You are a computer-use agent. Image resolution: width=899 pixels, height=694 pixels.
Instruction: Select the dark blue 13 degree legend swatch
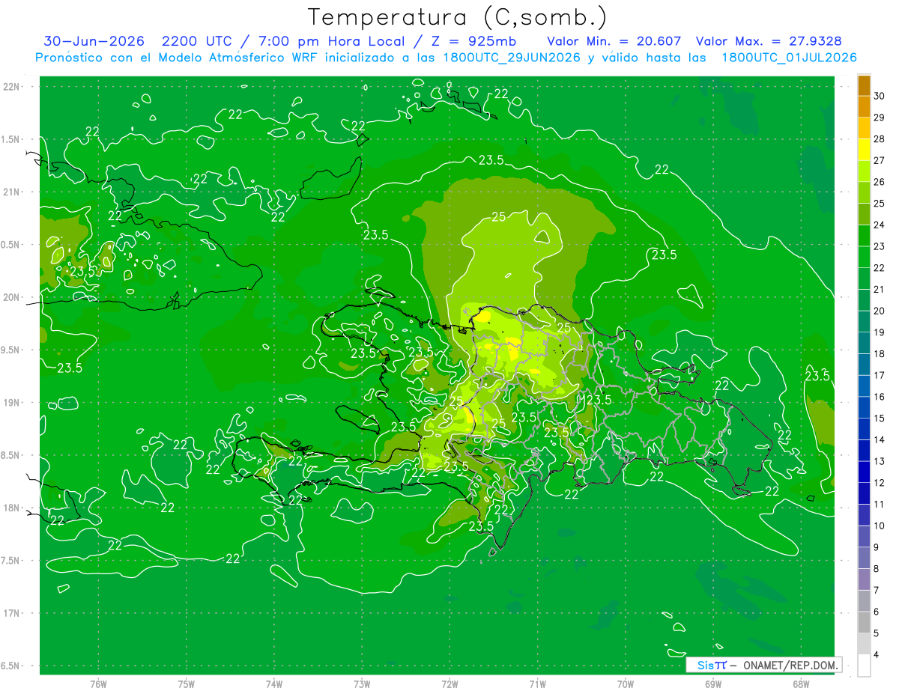[864, 451]
